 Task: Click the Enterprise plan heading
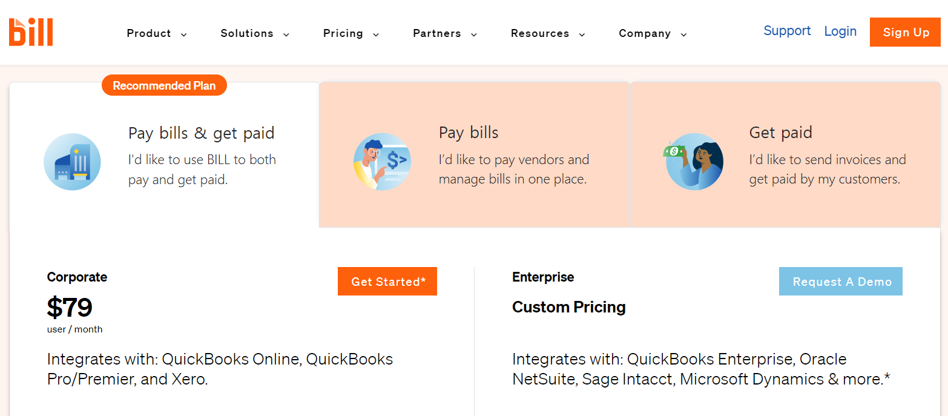pos(543,277)
